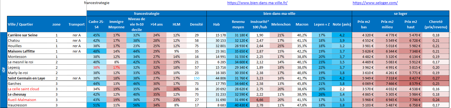This screenshot has width=451, height=108.
Task: Select the 'Note (avis)' column header
Action: pos(342,24)
